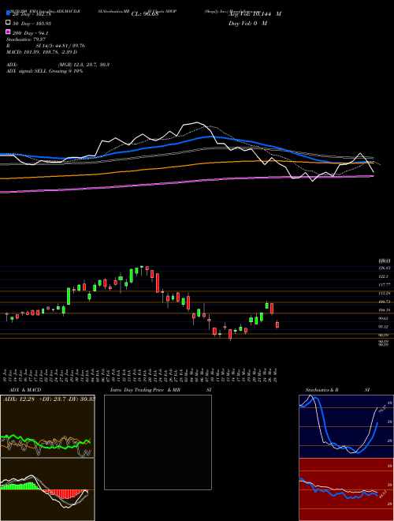This screenshot has width=394, height=521.
Task: Click the Stochastics 79.87 reading
Action: point(24,39)
